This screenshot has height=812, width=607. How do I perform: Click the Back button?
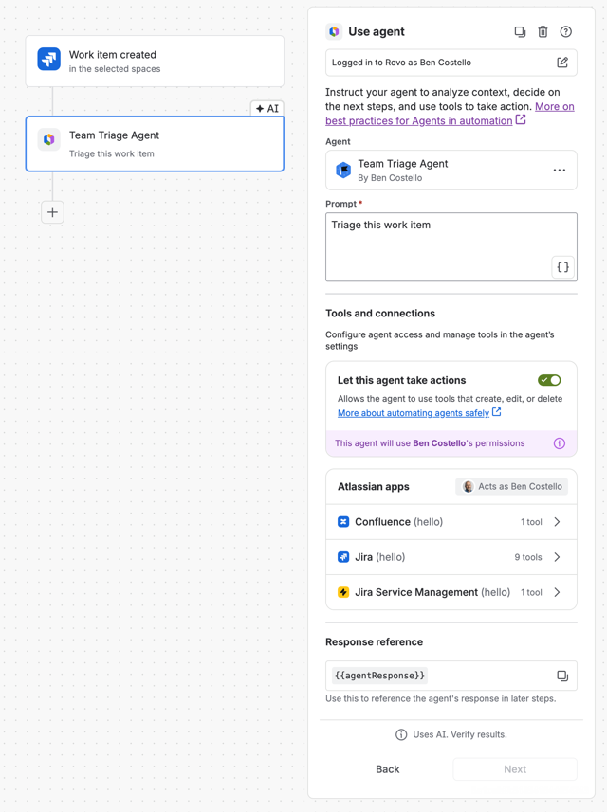click(388, 769)
